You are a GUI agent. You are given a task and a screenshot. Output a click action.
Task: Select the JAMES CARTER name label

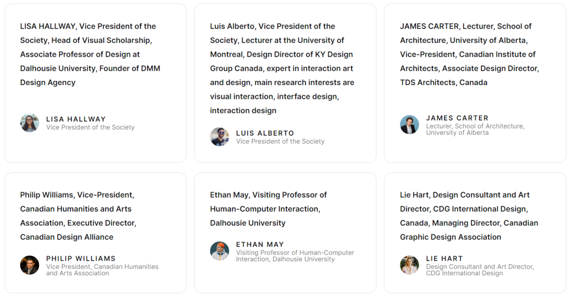pos(457,118)
